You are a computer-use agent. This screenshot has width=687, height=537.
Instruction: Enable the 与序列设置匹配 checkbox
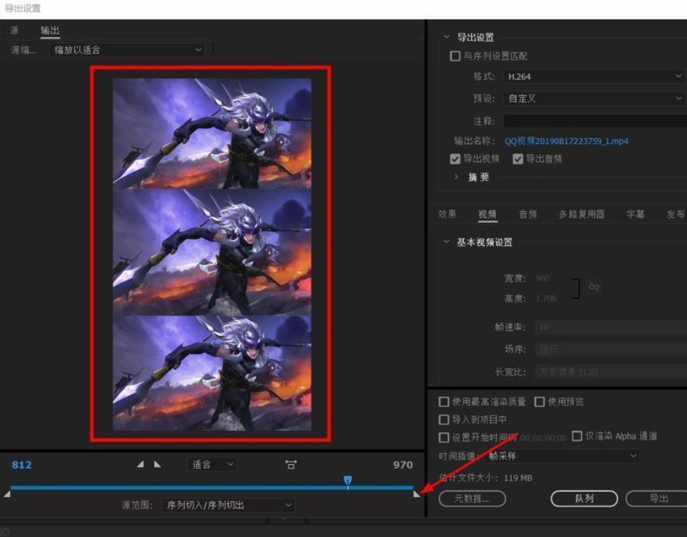[455, 56]
